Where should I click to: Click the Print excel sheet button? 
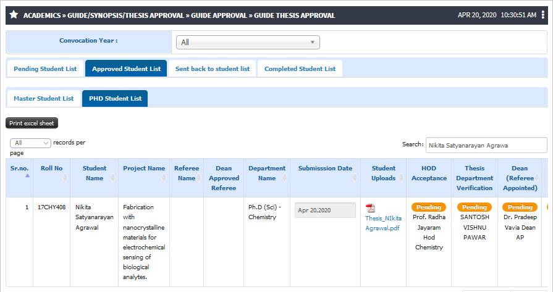click(32, 123)
